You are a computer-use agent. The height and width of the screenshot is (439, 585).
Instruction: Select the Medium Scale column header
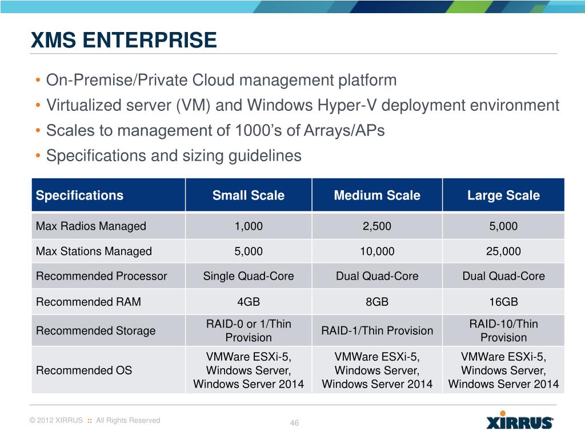click(x=377, y=195)
